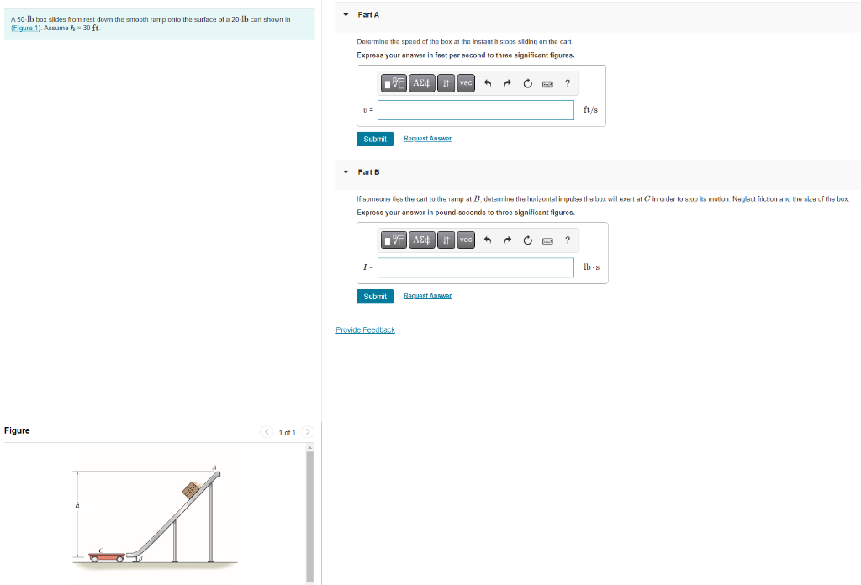Image resolution: width=861 pixels, height=585 pixels.
Task: Select the up-down arrows icon in Part A
Action: pos(446,83)
